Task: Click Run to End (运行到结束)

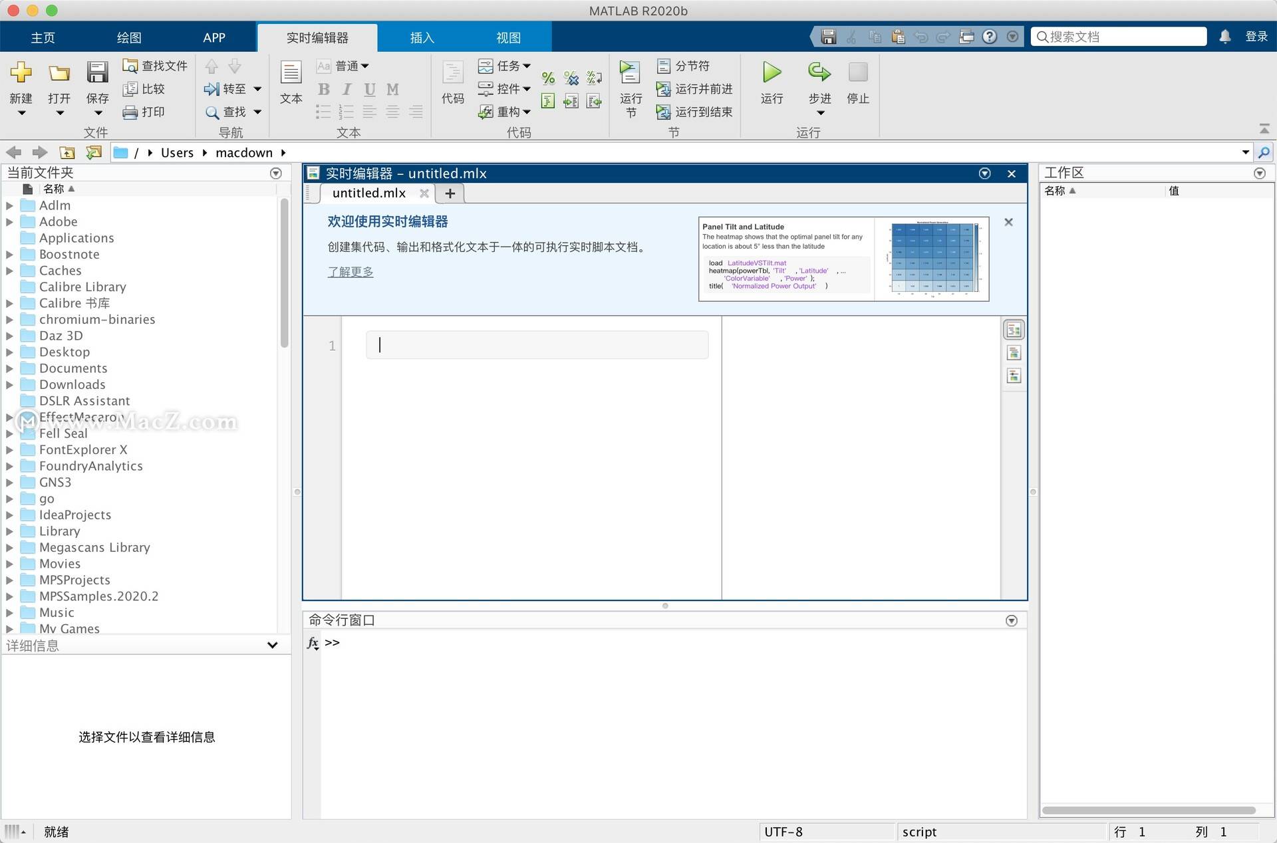Action: pyautogui.click(x=694, y=112)
